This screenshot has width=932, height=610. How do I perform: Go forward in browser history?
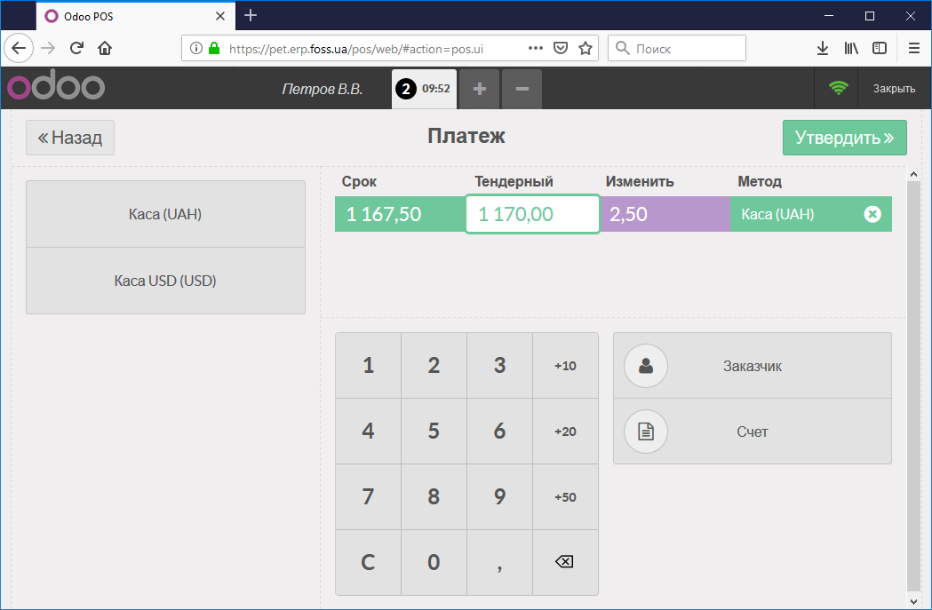tap(48, 48)
